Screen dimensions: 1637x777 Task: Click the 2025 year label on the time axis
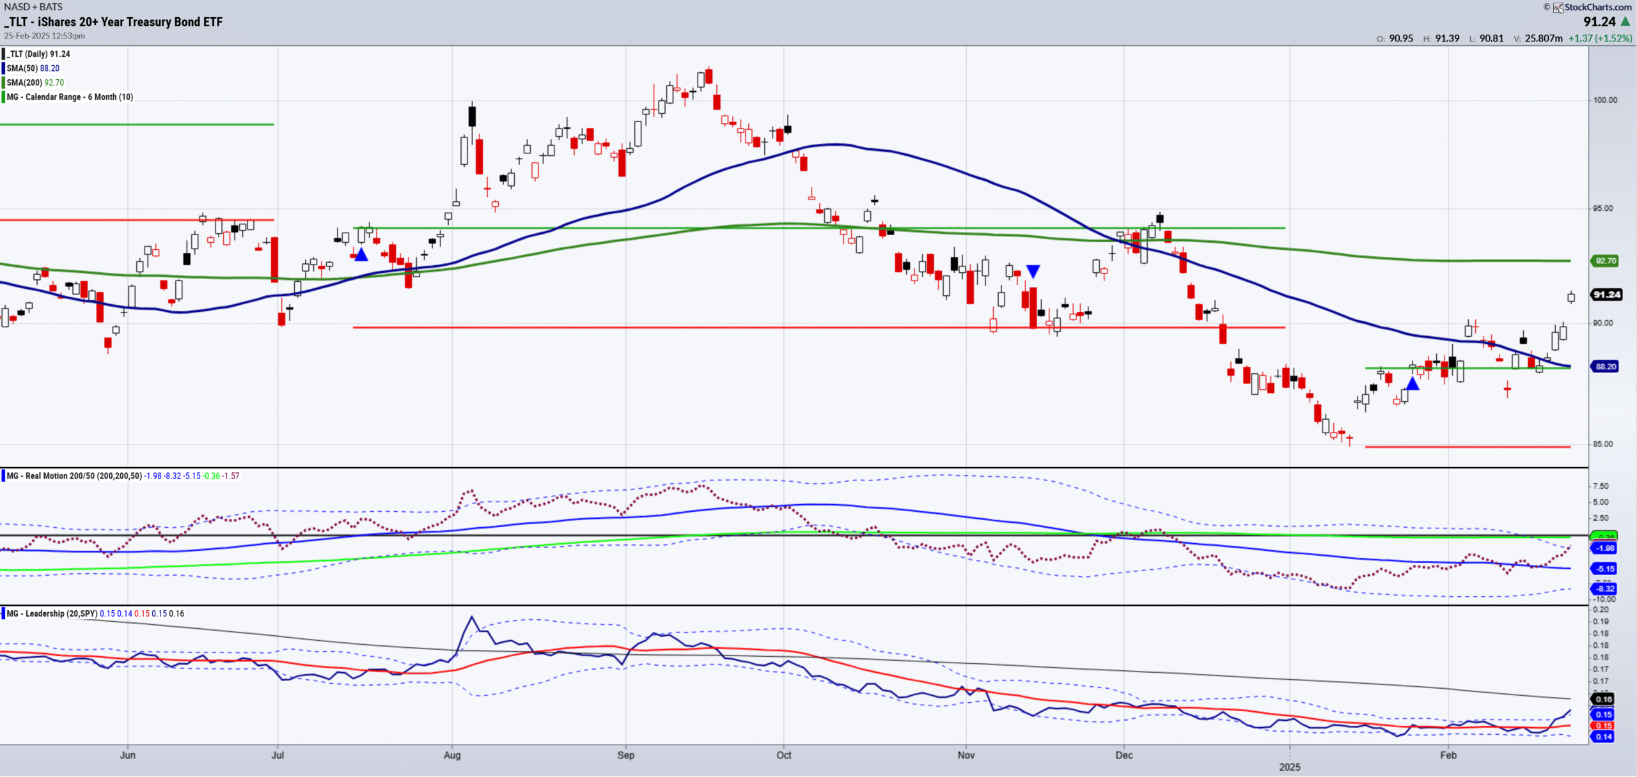pos(1289,767)
